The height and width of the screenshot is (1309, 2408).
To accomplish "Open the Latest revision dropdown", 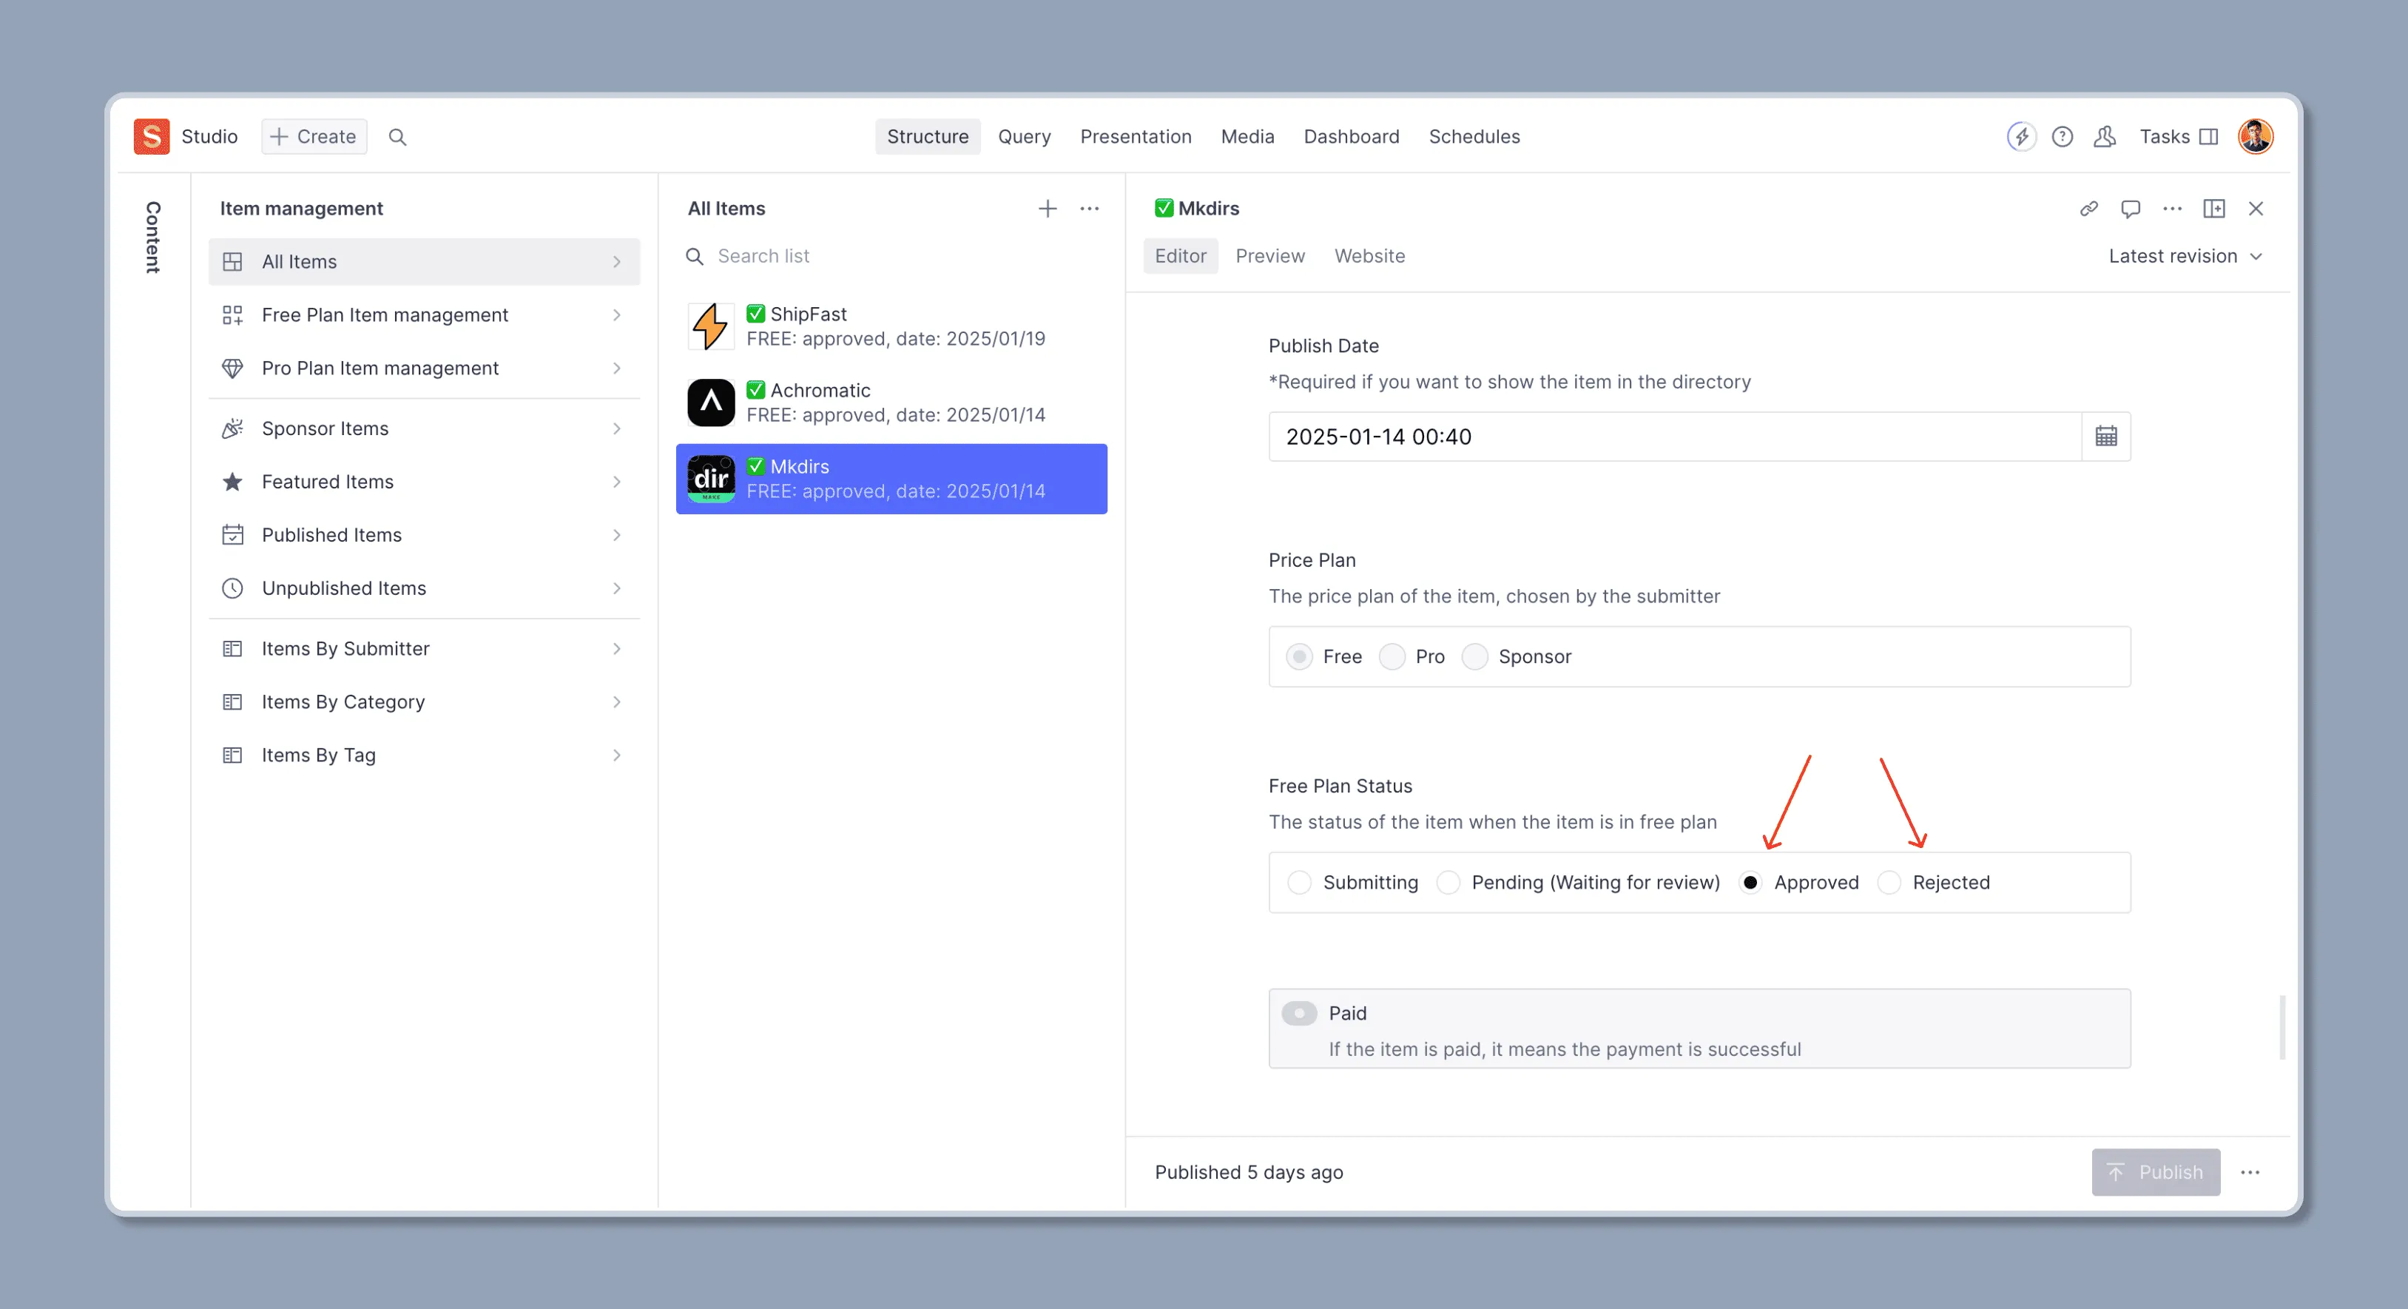I will 2185,256.
